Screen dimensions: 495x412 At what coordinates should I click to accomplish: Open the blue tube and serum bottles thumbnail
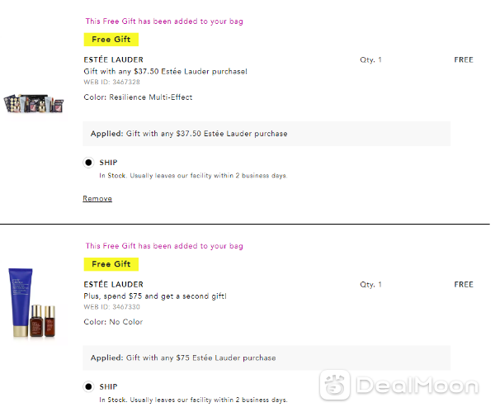pos(32,303)
